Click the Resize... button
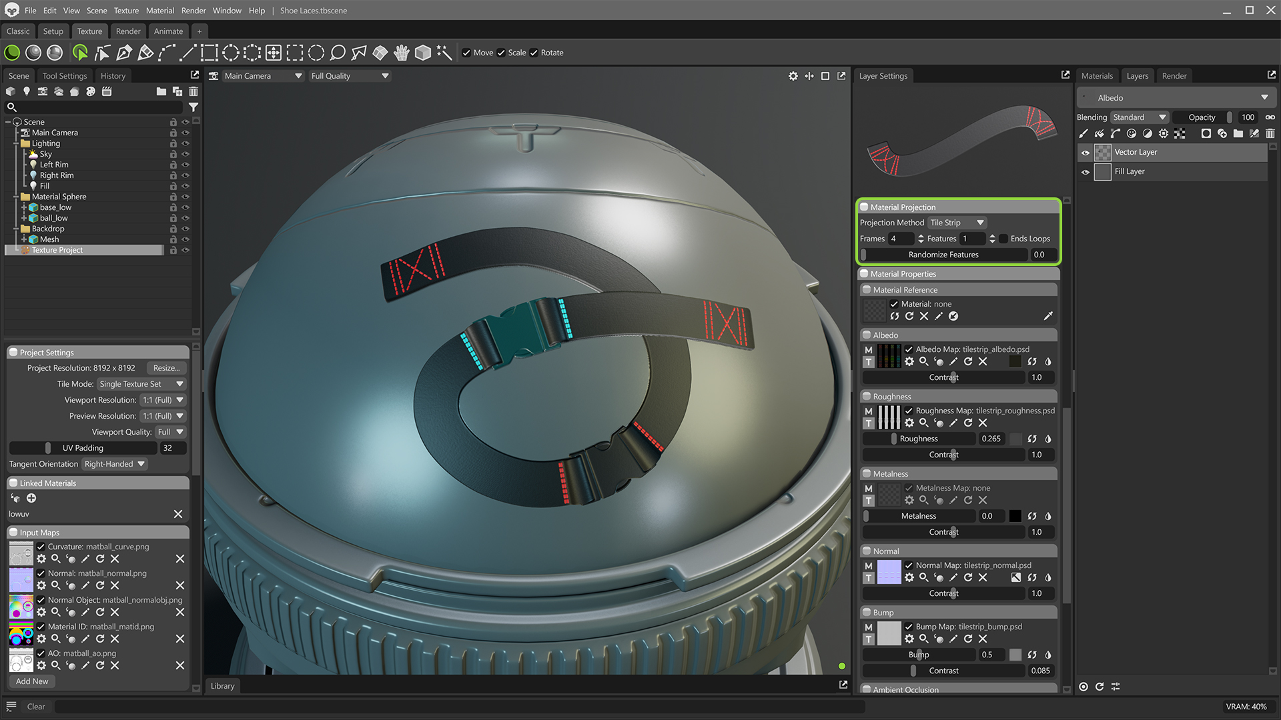 pyautogui.click(x=166, y=368)
